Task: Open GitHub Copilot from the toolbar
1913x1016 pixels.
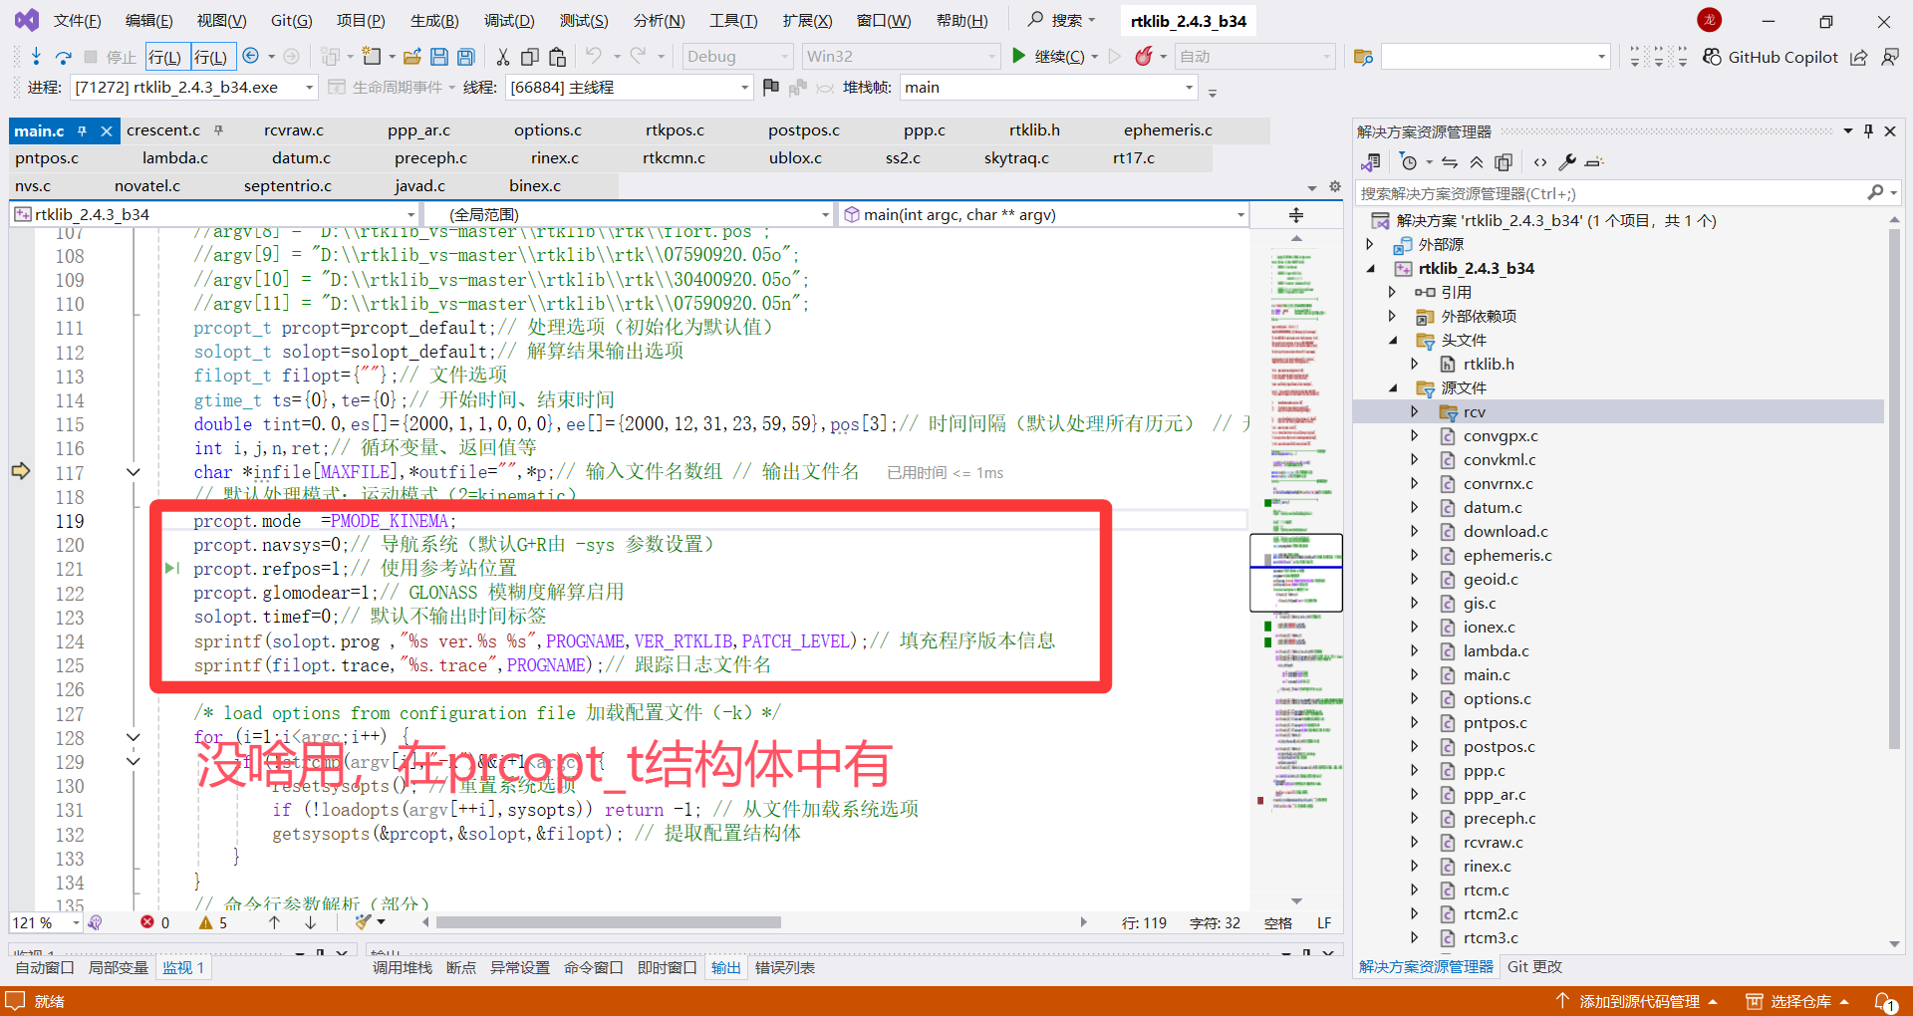Action: pos(1770,57)
